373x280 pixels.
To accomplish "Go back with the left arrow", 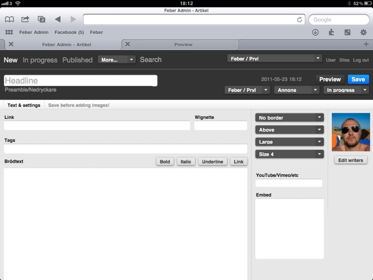I will (x=57, y=19).
